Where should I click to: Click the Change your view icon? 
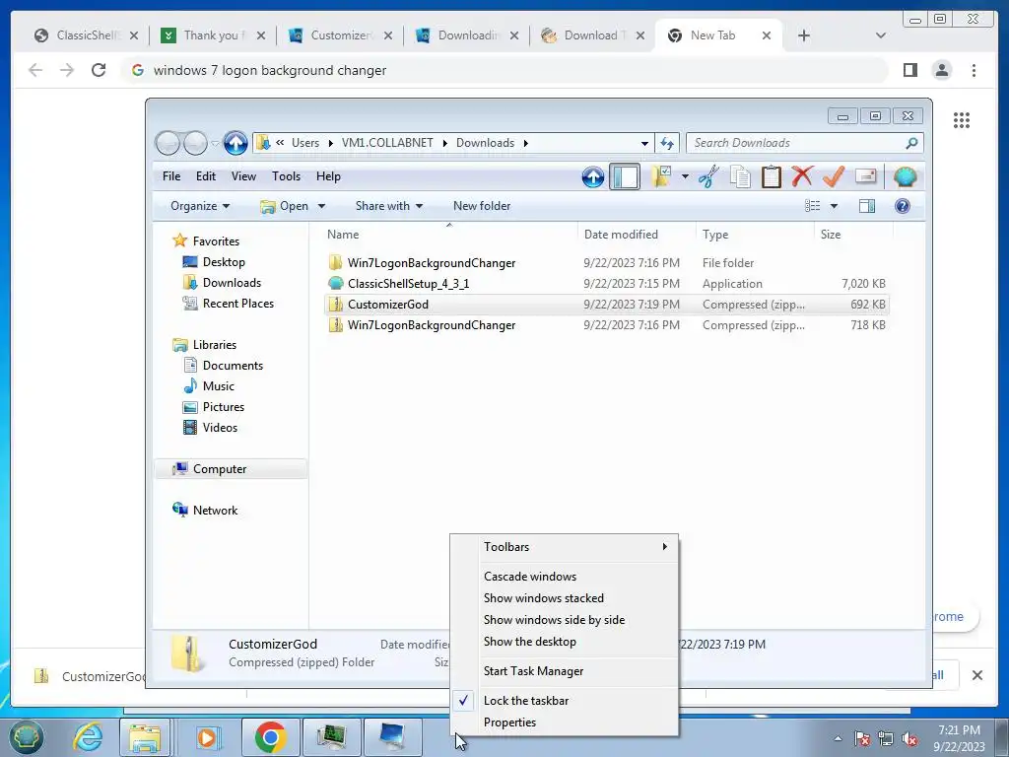(813, 206)
